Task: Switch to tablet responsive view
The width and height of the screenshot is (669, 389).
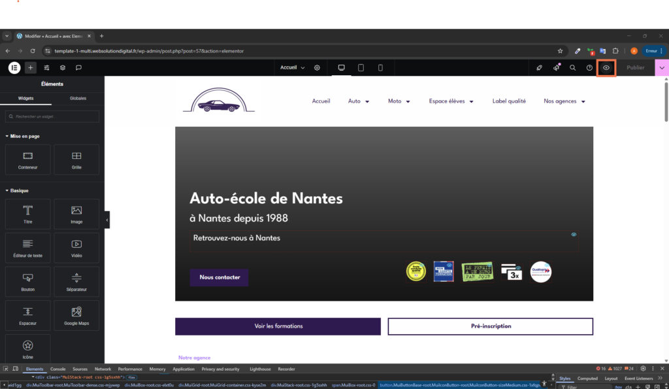Action: pyautogui.click(x=361, y=67)
